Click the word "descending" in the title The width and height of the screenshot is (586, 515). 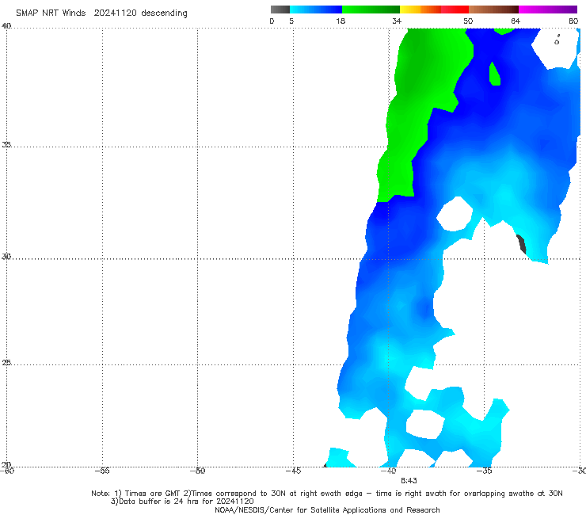[x=165, y=13]
